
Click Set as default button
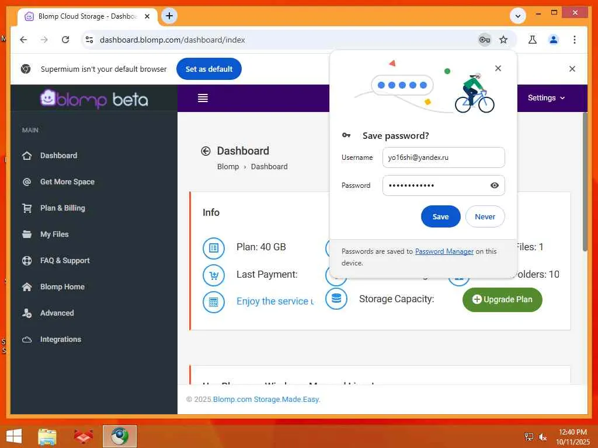[x=208, y=69]
